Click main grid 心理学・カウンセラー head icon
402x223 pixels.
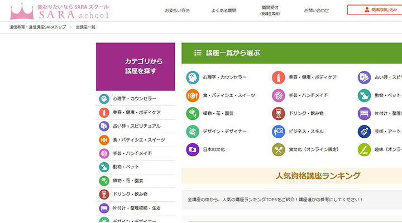pyautogui.click(x=193, y=77)
